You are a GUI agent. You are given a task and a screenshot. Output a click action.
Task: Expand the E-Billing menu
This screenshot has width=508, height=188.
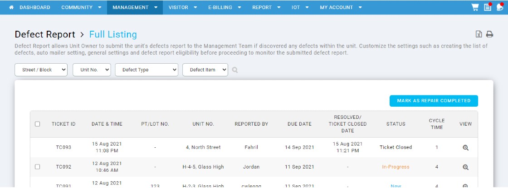225,7
